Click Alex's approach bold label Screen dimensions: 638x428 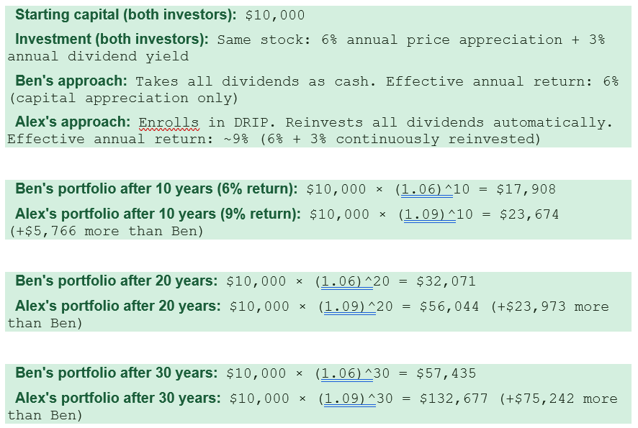coord(73,122)
